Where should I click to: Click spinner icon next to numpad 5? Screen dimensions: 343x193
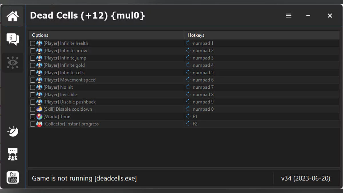(188, 73)
